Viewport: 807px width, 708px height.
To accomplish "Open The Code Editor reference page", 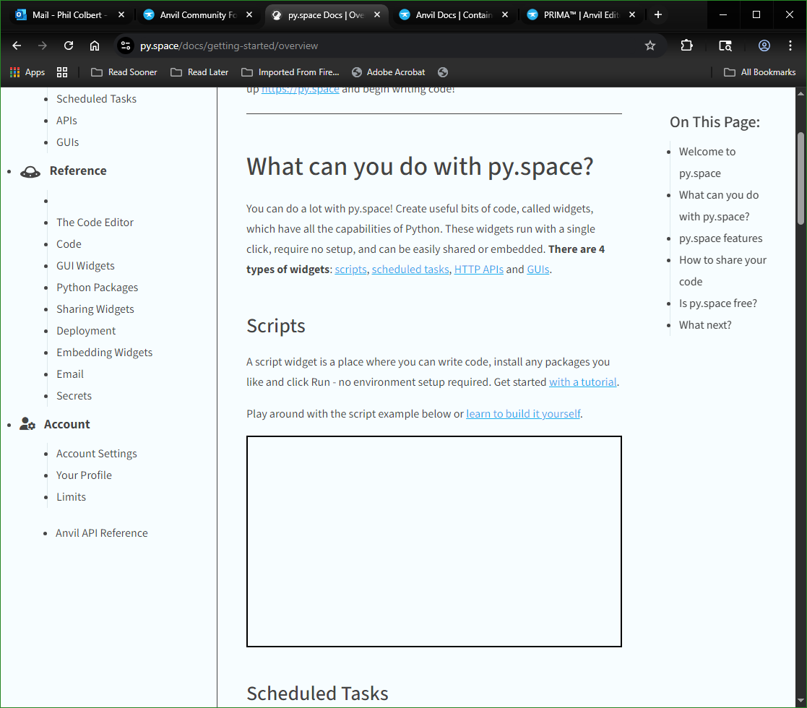I will 95,223.
